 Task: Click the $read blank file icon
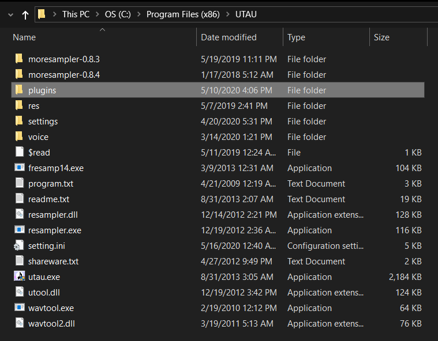tap(19, 152)
